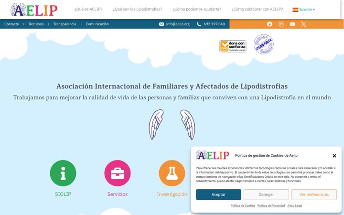Click the info@aelip.org email link
Image resolution: width=344 pixels, height=215 pixels.
click(178, 24)
